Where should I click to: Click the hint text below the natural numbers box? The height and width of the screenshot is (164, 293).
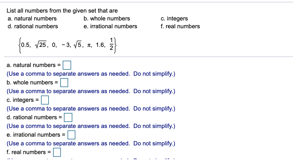[x=91, y=74]
